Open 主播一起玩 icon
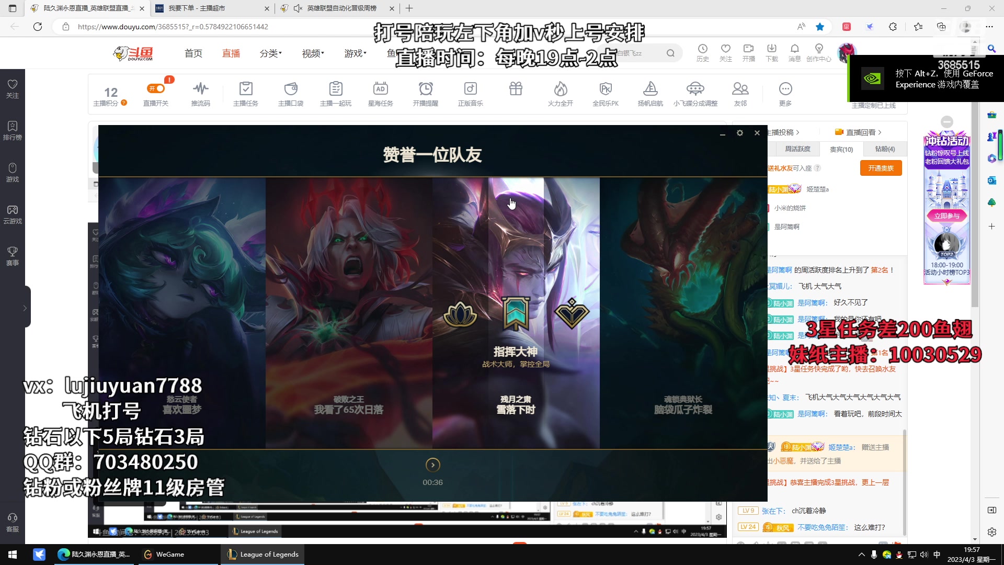The height and width of the screenshot is (565, 1004). pyautogui.click(x=336, y=89)
